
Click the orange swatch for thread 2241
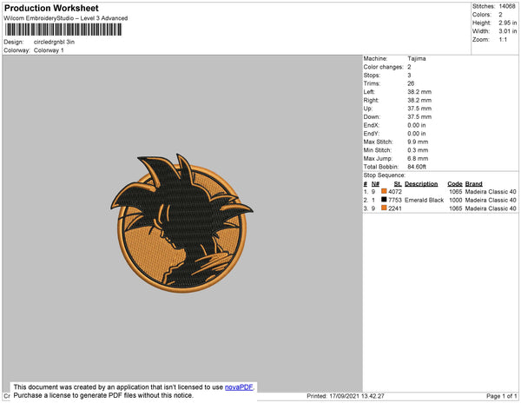click(384, 208)
